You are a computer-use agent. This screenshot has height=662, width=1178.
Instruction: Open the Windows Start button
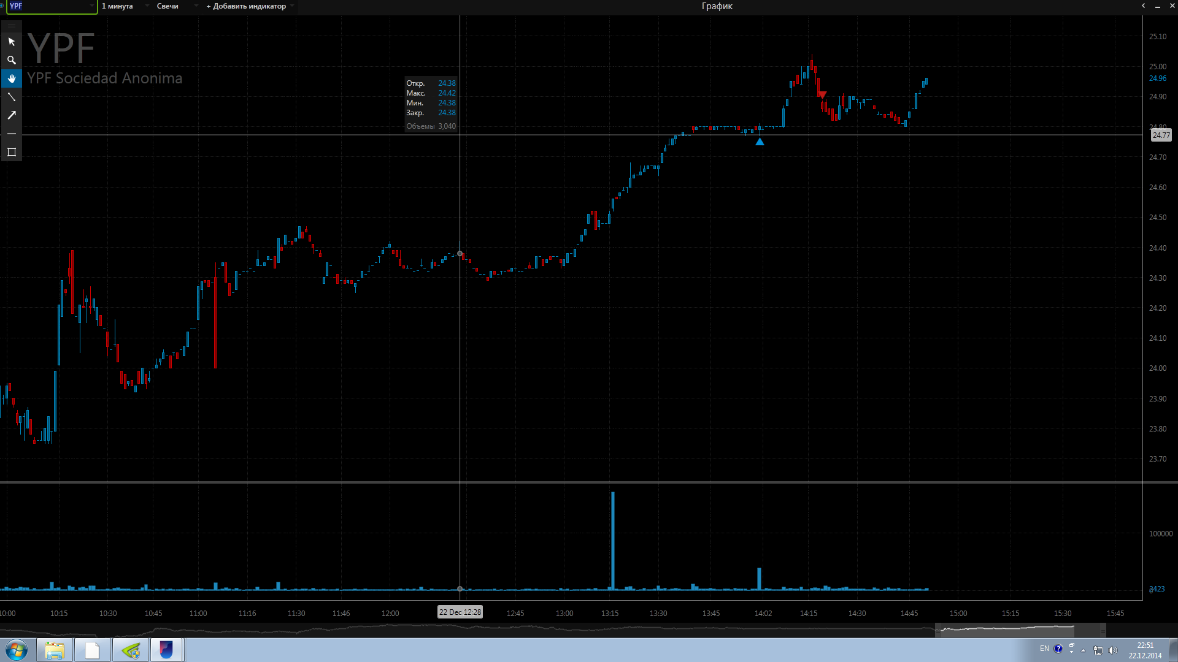17,650
